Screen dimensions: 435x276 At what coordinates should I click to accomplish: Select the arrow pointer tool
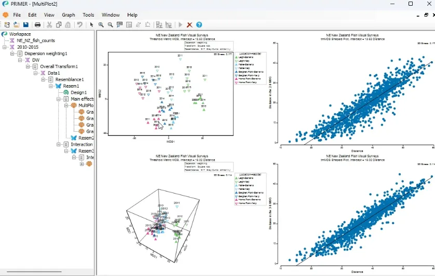point(91,25)
